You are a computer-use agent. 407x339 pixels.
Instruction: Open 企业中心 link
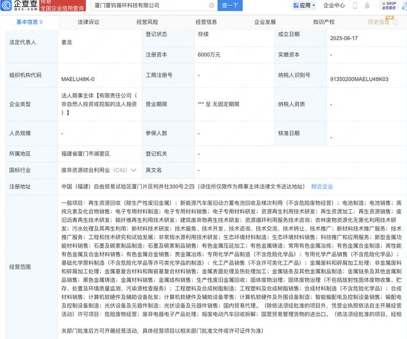334,5
